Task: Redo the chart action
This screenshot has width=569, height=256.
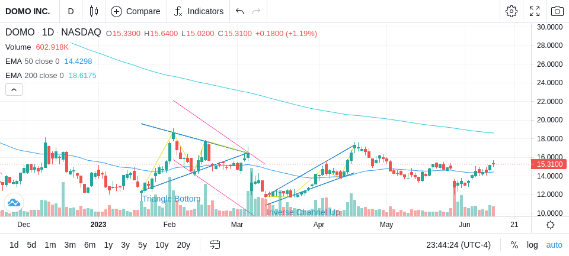Action: (x=257, y=11)
